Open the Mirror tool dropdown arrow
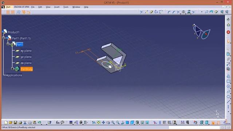The height and width of the screenshot is (131, 233). (186, 13)
